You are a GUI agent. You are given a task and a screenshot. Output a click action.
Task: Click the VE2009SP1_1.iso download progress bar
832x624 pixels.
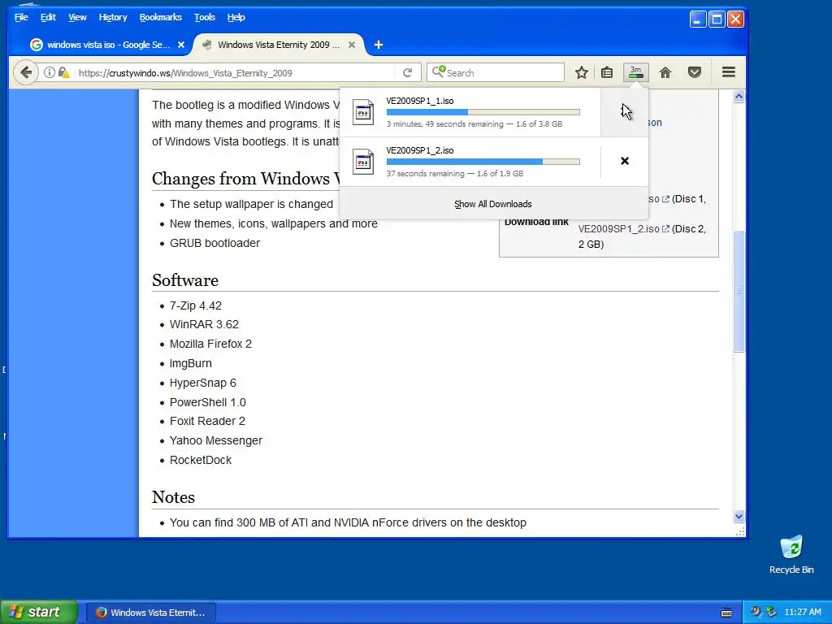tap(483, 112)
